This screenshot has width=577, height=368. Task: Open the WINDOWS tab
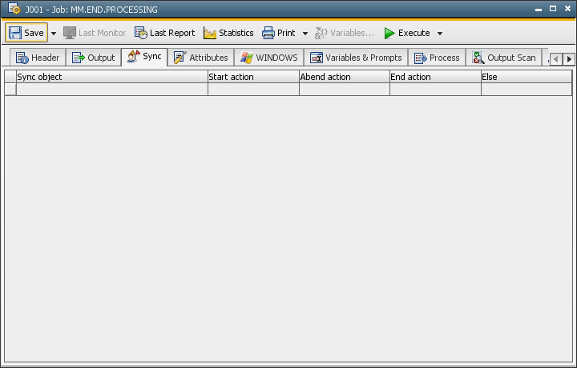click(268, 58)
